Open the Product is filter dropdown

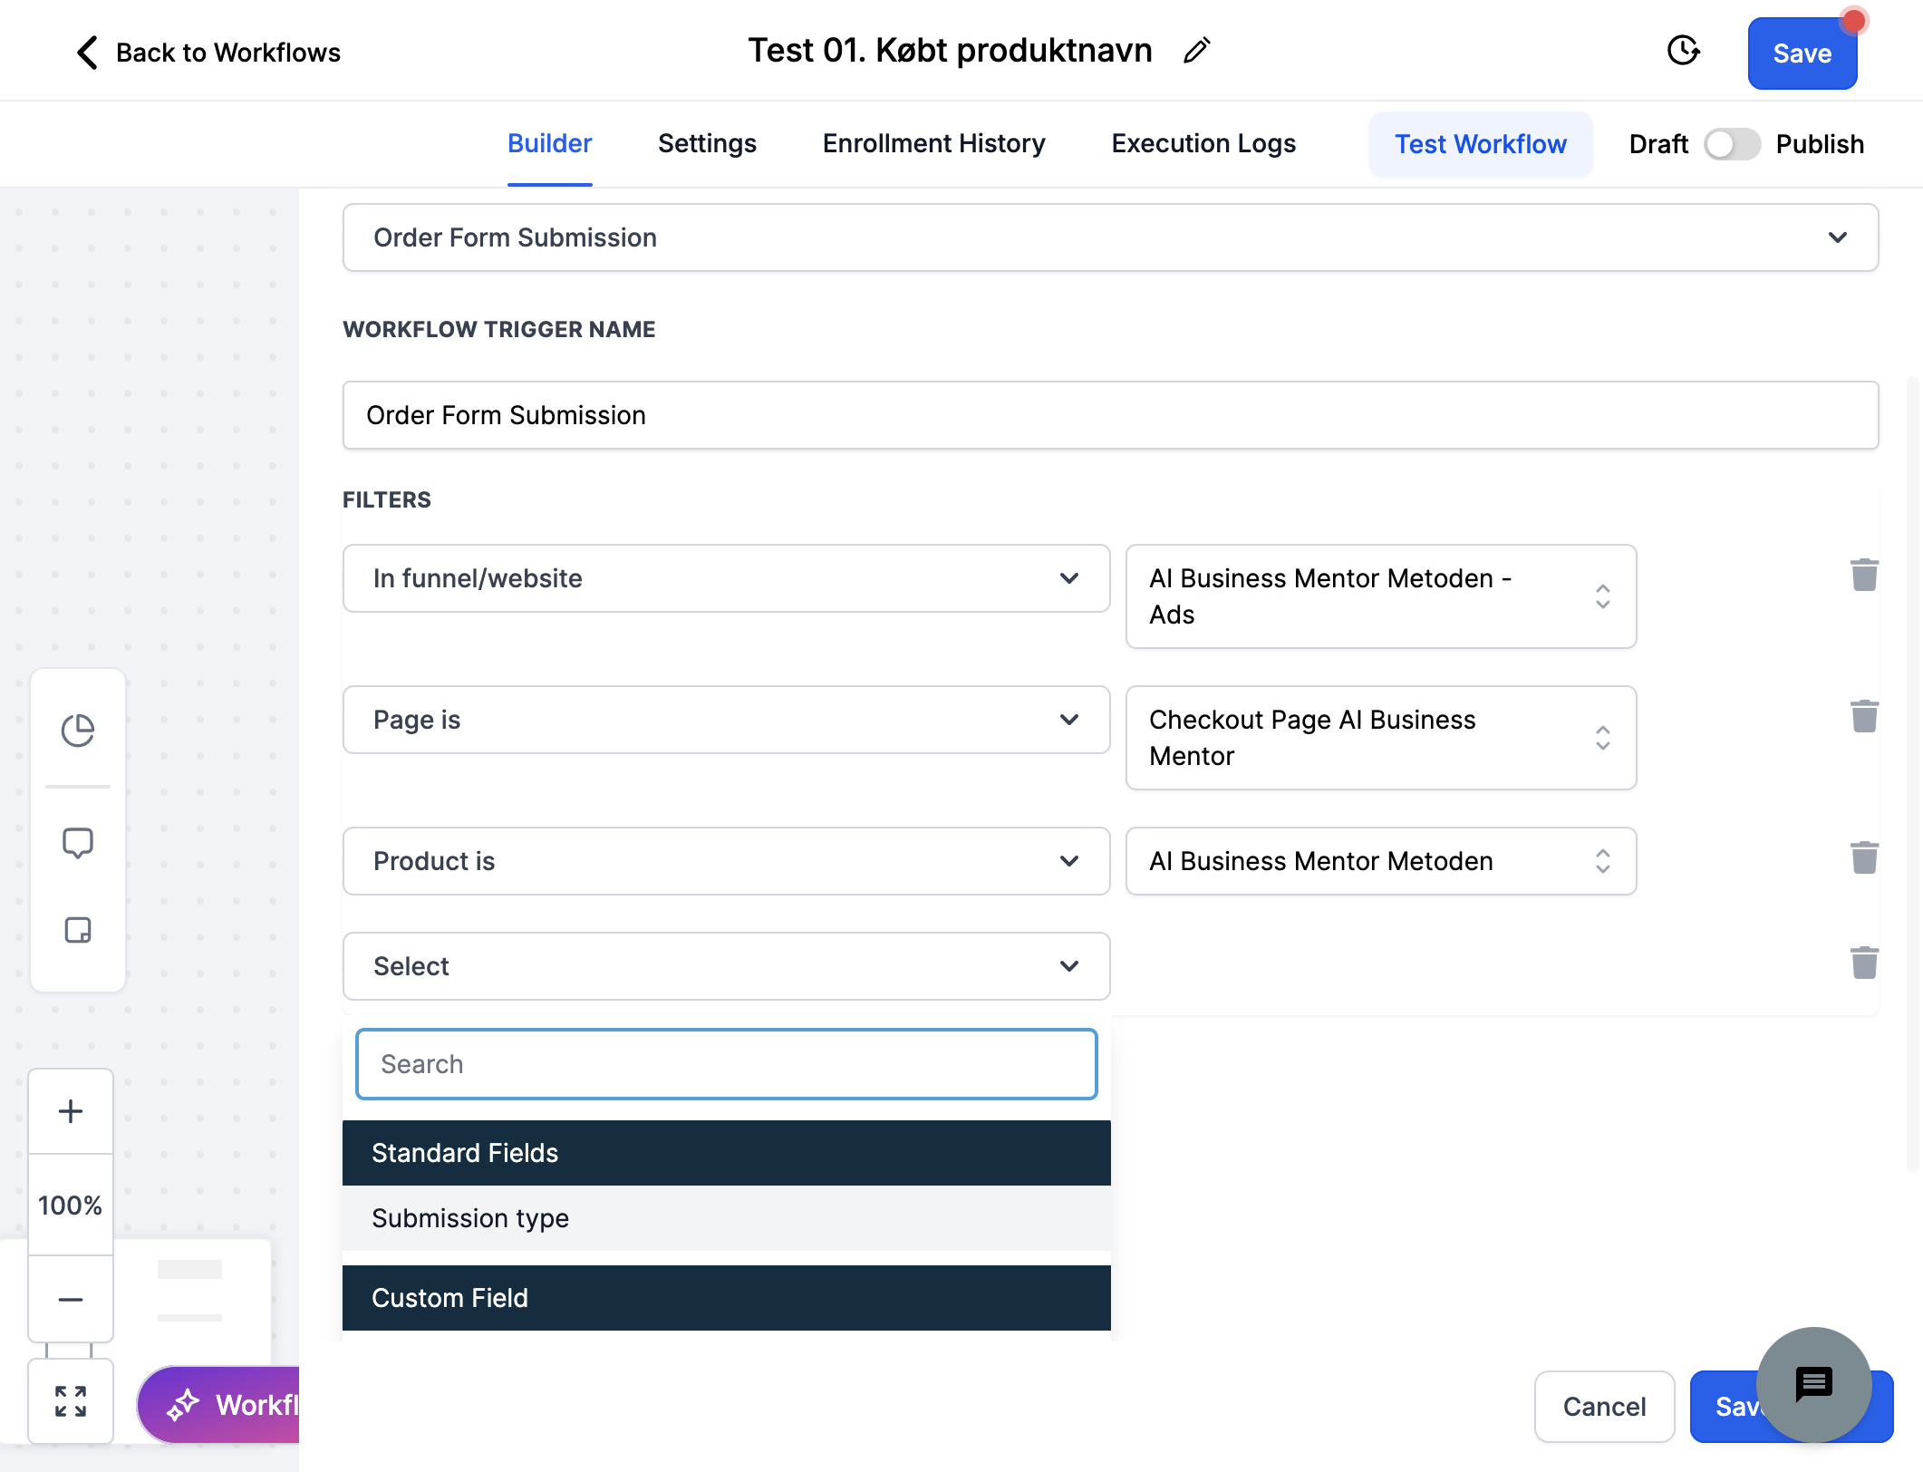point(726,861)
